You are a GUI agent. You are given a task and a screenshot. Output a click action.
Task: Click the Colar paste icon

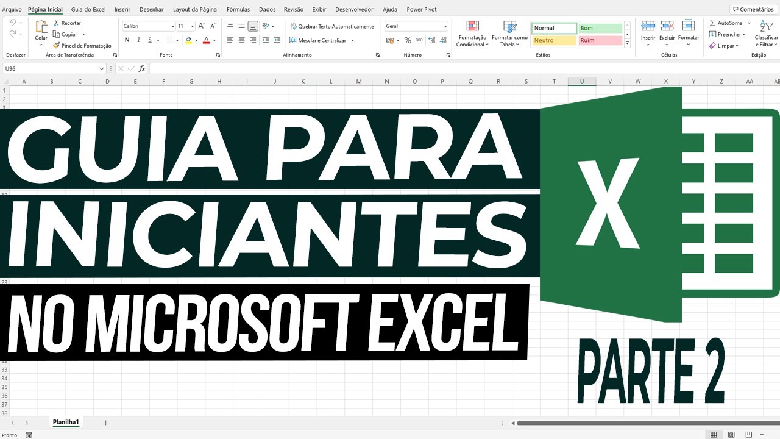(41, 26)
